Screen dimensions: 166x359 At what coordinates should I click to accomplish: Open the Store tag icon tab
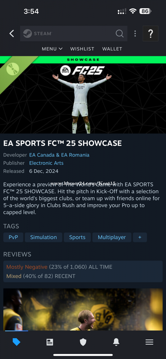[x=16, y=342]
